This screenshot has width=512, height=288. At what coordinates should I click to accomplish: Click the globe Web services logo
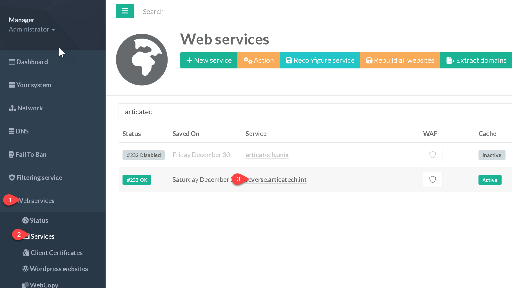point(142,60)
